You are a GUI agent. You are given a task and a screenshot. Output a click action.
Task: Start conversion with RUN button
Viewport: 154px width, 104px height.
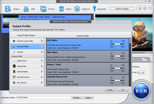pyautogui.click(x=141, y=91)
